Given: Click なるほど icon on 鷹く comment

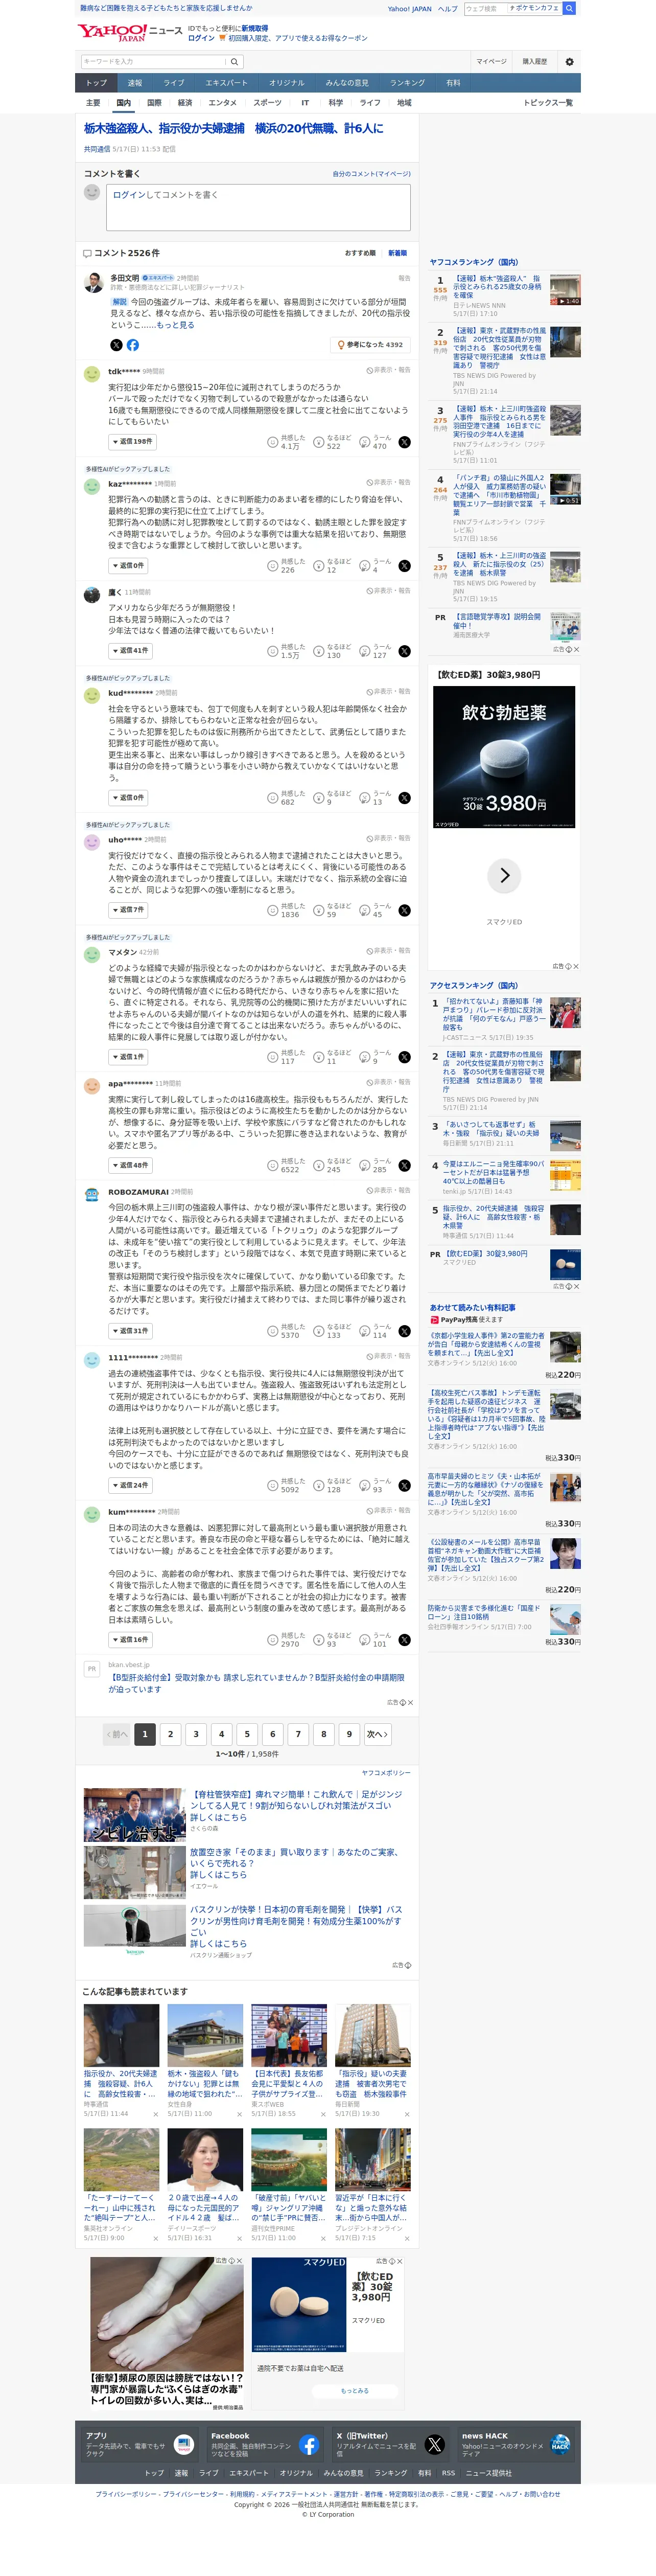Looking at the screenshot, I should (x=319, y=651).
